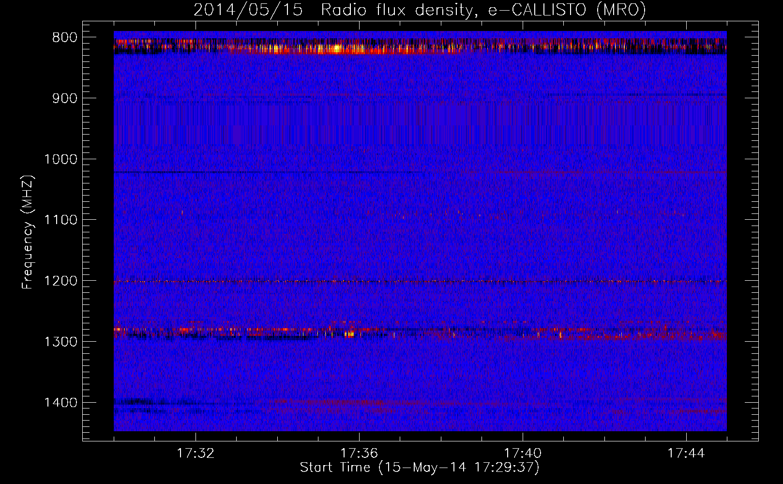The height and width of the screenshot is (484, 783).
Task: Click the 900 frequency tick label
Action: [65, 98]
